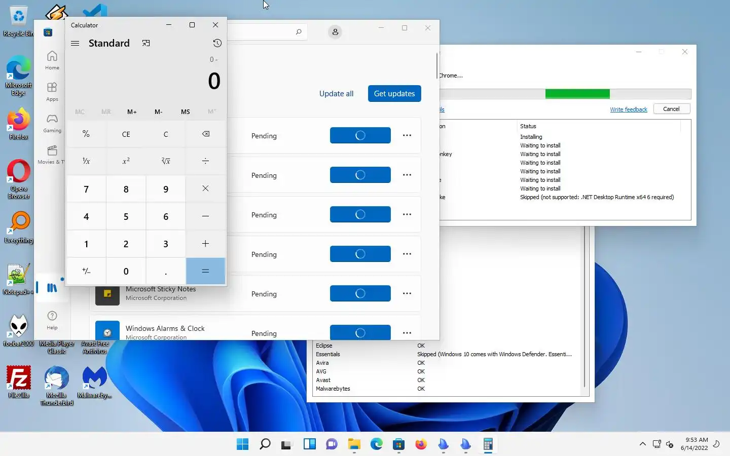Image resolution: width=730 pixels, height=456 pixels.
Task: Click the Microsoft Store search magnifier
Action: pyautogui.click(x=299, y=32)
